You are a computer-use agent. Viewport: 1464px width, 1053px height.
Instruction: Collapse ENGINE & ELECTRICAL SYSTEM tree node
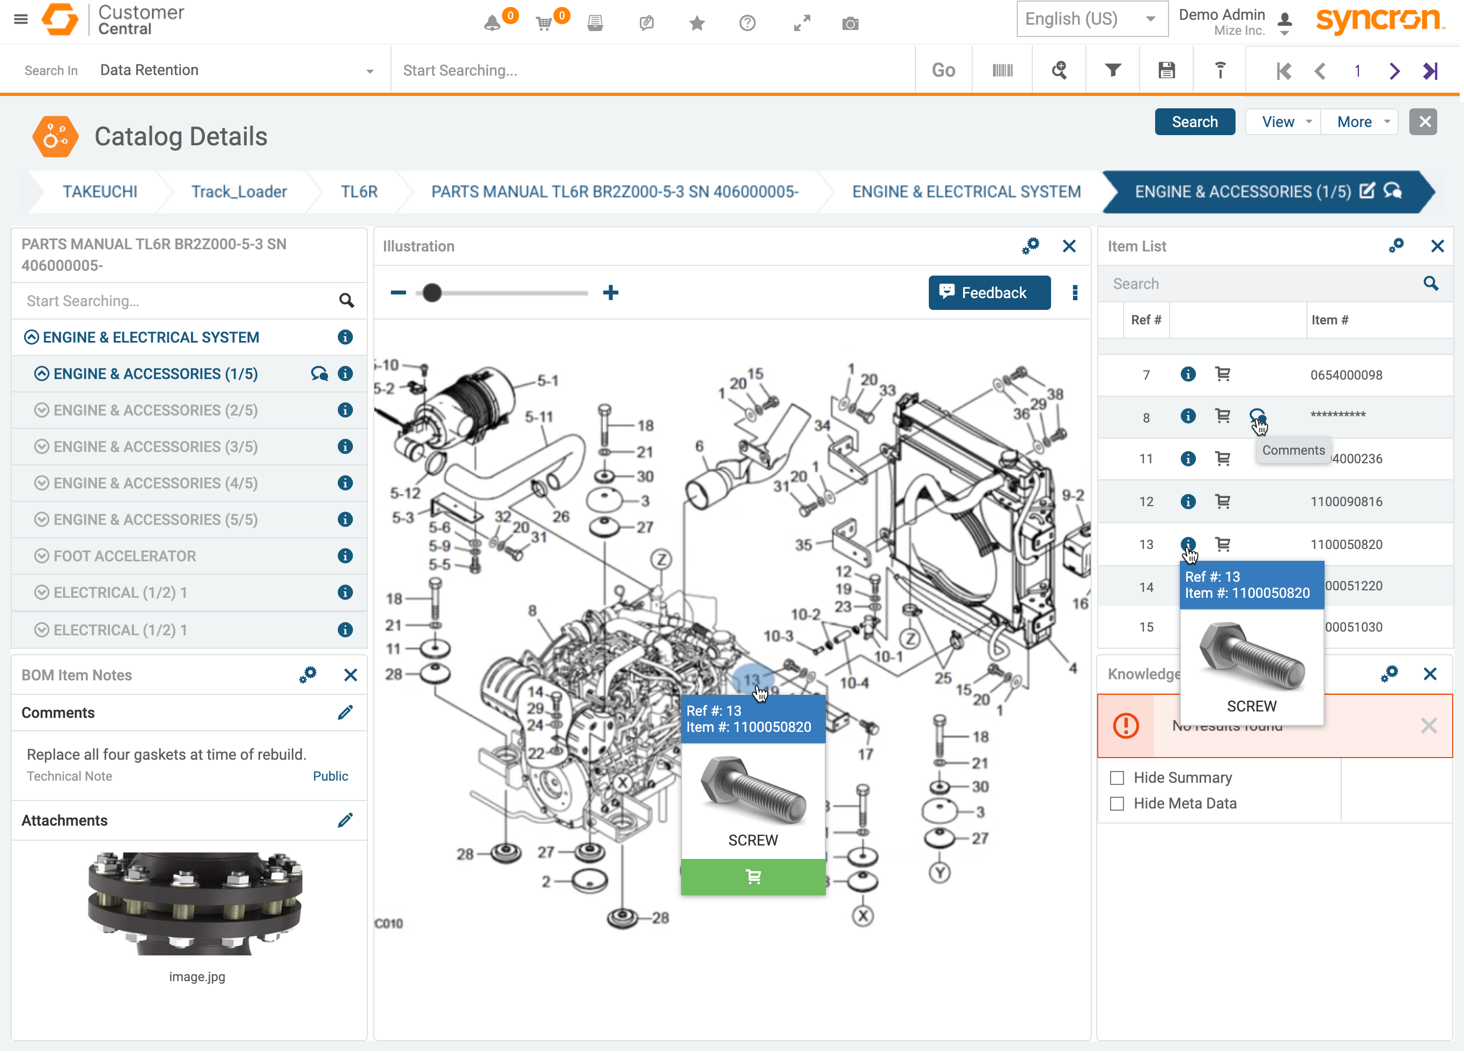(31, 337)
